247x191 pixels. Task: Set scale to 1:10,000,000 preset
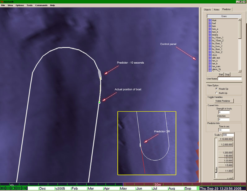pos(226,139)
